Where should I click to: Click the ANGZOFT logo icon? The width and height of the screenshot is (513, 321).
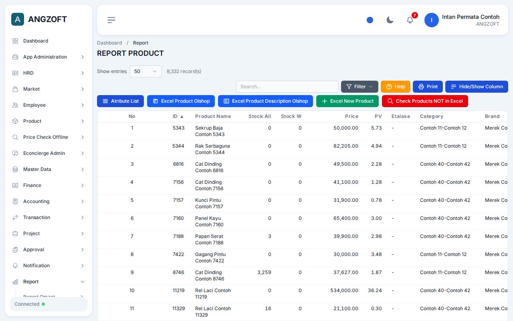coord(18,19)
